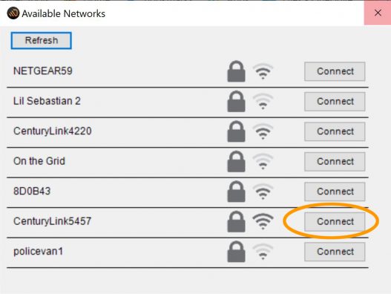Connect to On the Grid network
This screenshot has width=391, height=294.
coord(335,162)
